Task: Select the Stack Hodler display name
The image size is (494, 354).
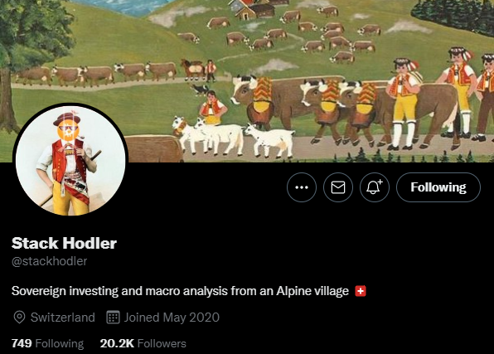Action: [65, 243]
